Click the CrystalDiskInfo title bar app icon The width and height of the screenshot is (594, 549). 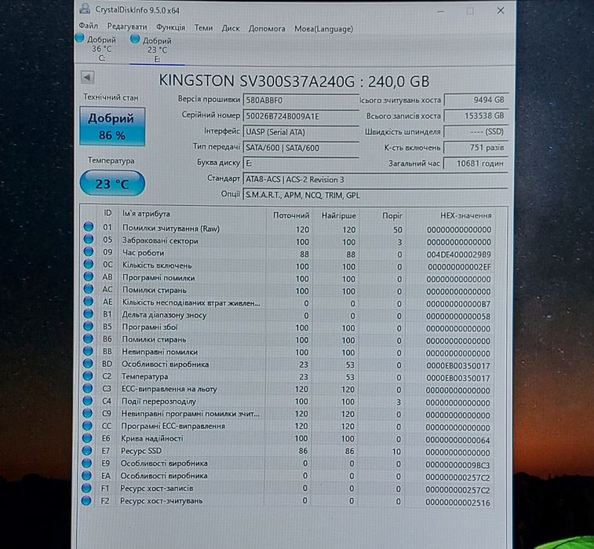click(x=85, y=9)
